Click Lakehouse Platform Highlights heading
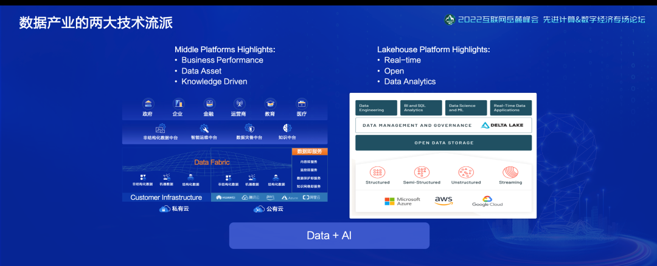Screen dimensions: 657x266 [434, 49]
